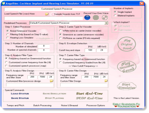
Task: Click the Start Simulation cloud button
Action: 127,86
